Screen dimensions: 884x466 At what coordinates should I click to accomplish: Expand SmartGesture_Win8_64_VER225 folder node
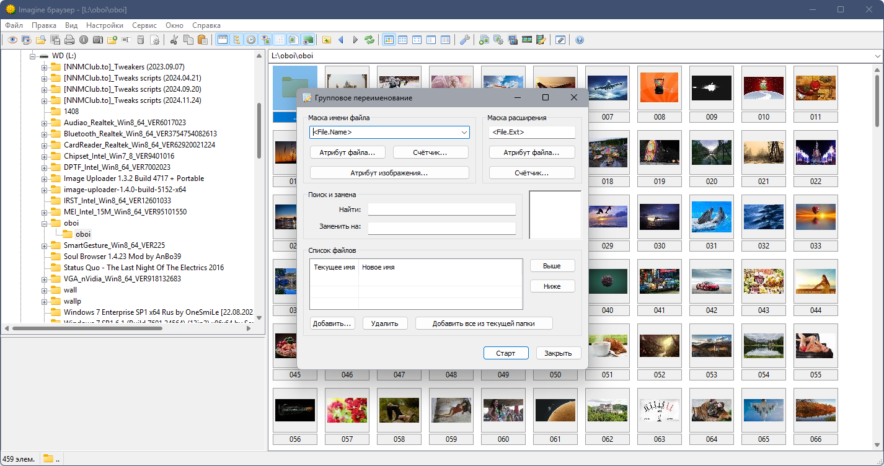[44, 245]
